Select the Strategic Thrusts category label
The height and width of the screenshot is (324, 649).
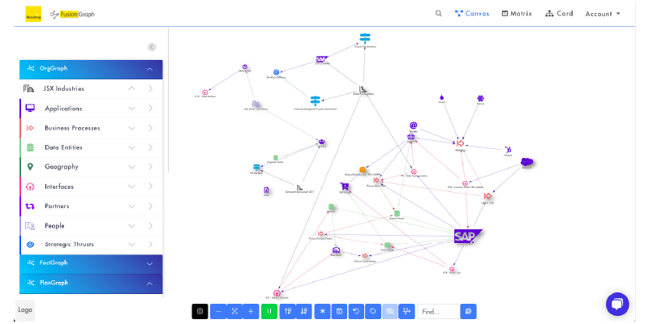tap(69, 245)
